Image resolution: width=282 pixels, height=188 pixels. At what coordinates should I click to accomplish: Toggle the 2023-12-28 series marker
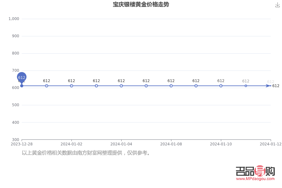tap(22, 85)
